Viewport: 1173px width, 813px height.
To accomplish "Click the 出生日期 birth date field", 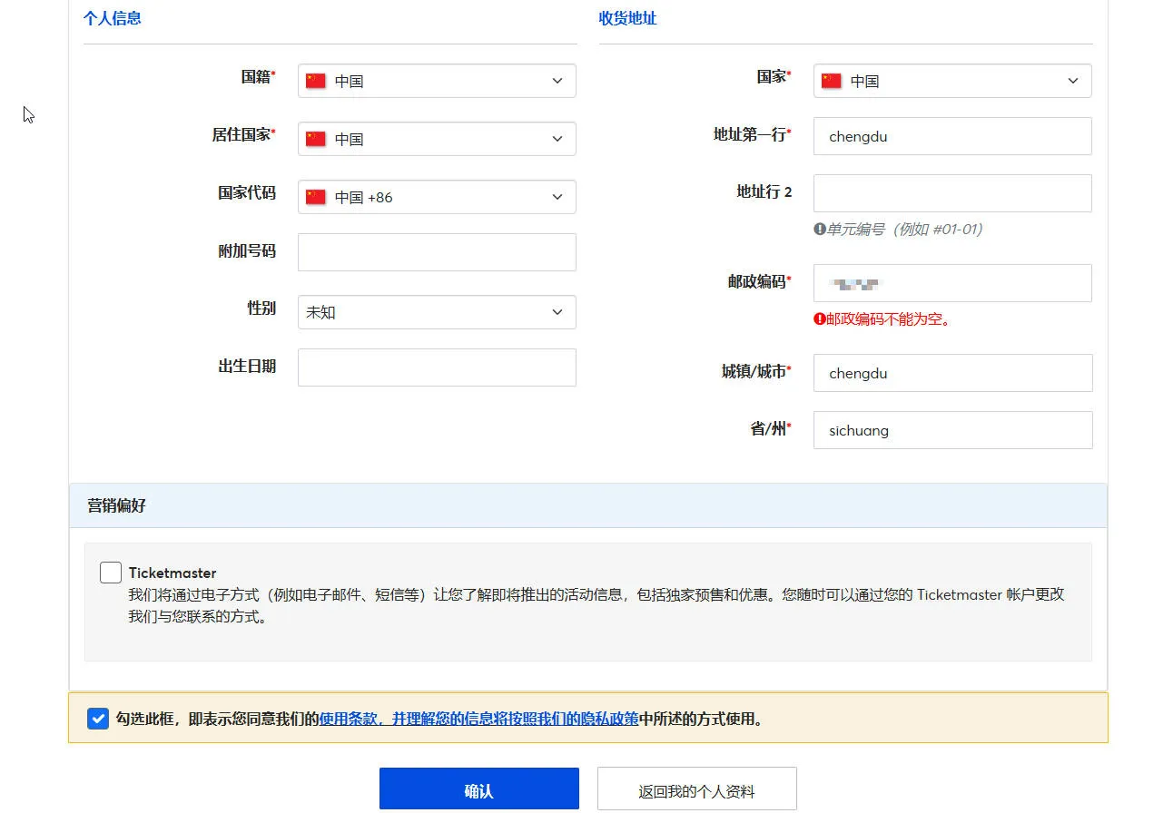I will [437, 367].
